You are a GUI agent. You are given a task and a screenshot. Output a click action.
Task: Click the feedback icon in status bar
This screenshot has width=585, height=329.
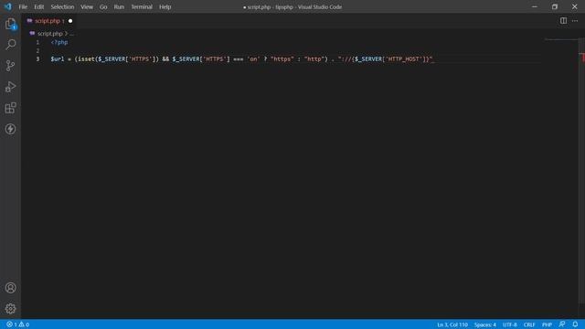click(562, 324)
